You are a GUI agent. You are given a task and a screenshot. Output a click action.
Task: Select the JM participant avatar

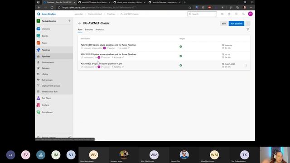56,155
